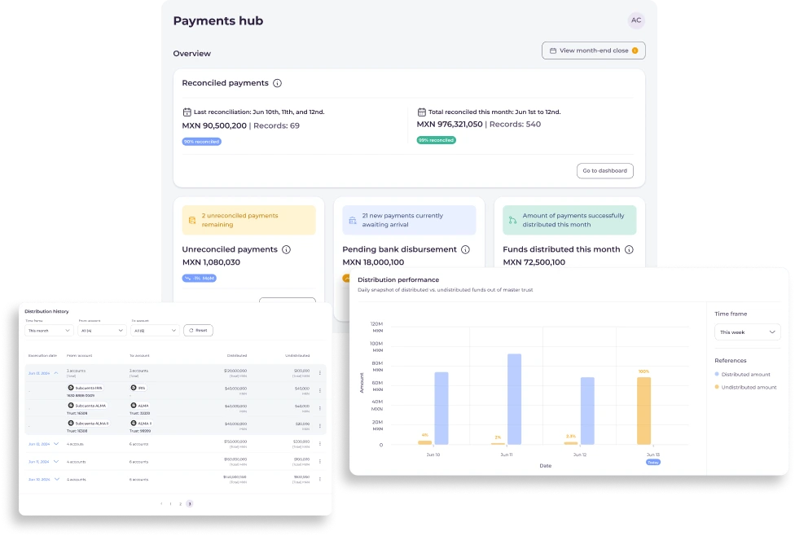Open three-dot menu for Jun 12 distribution row
Image resolution: width=795 pixels, height=536 pixels.
point(319,444)
